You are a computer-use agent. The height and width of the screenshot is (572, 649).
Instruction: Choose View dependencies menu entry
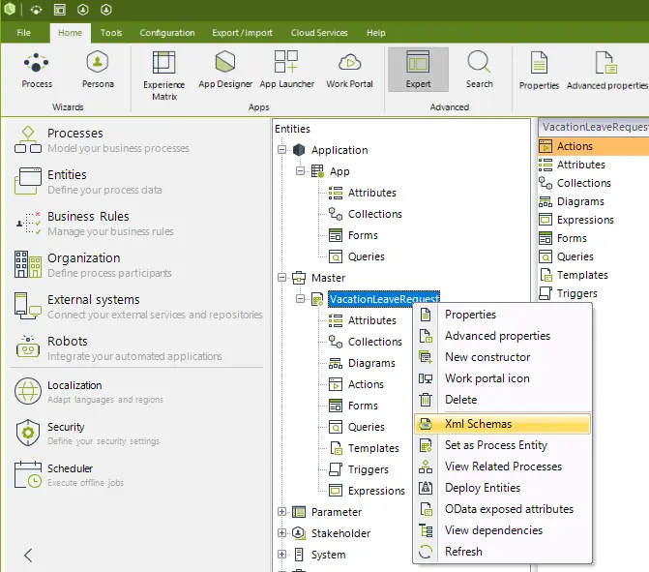point(502,530)
